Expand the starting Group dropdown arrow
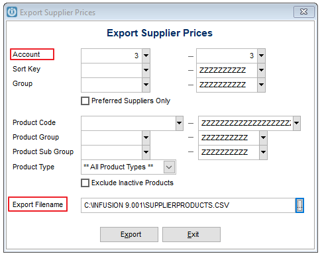 [146, 85]
